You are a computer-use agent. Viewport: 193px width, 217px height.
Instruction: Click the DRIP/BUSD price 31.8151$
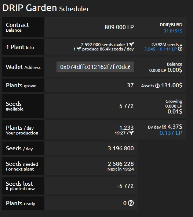[173, 31]
